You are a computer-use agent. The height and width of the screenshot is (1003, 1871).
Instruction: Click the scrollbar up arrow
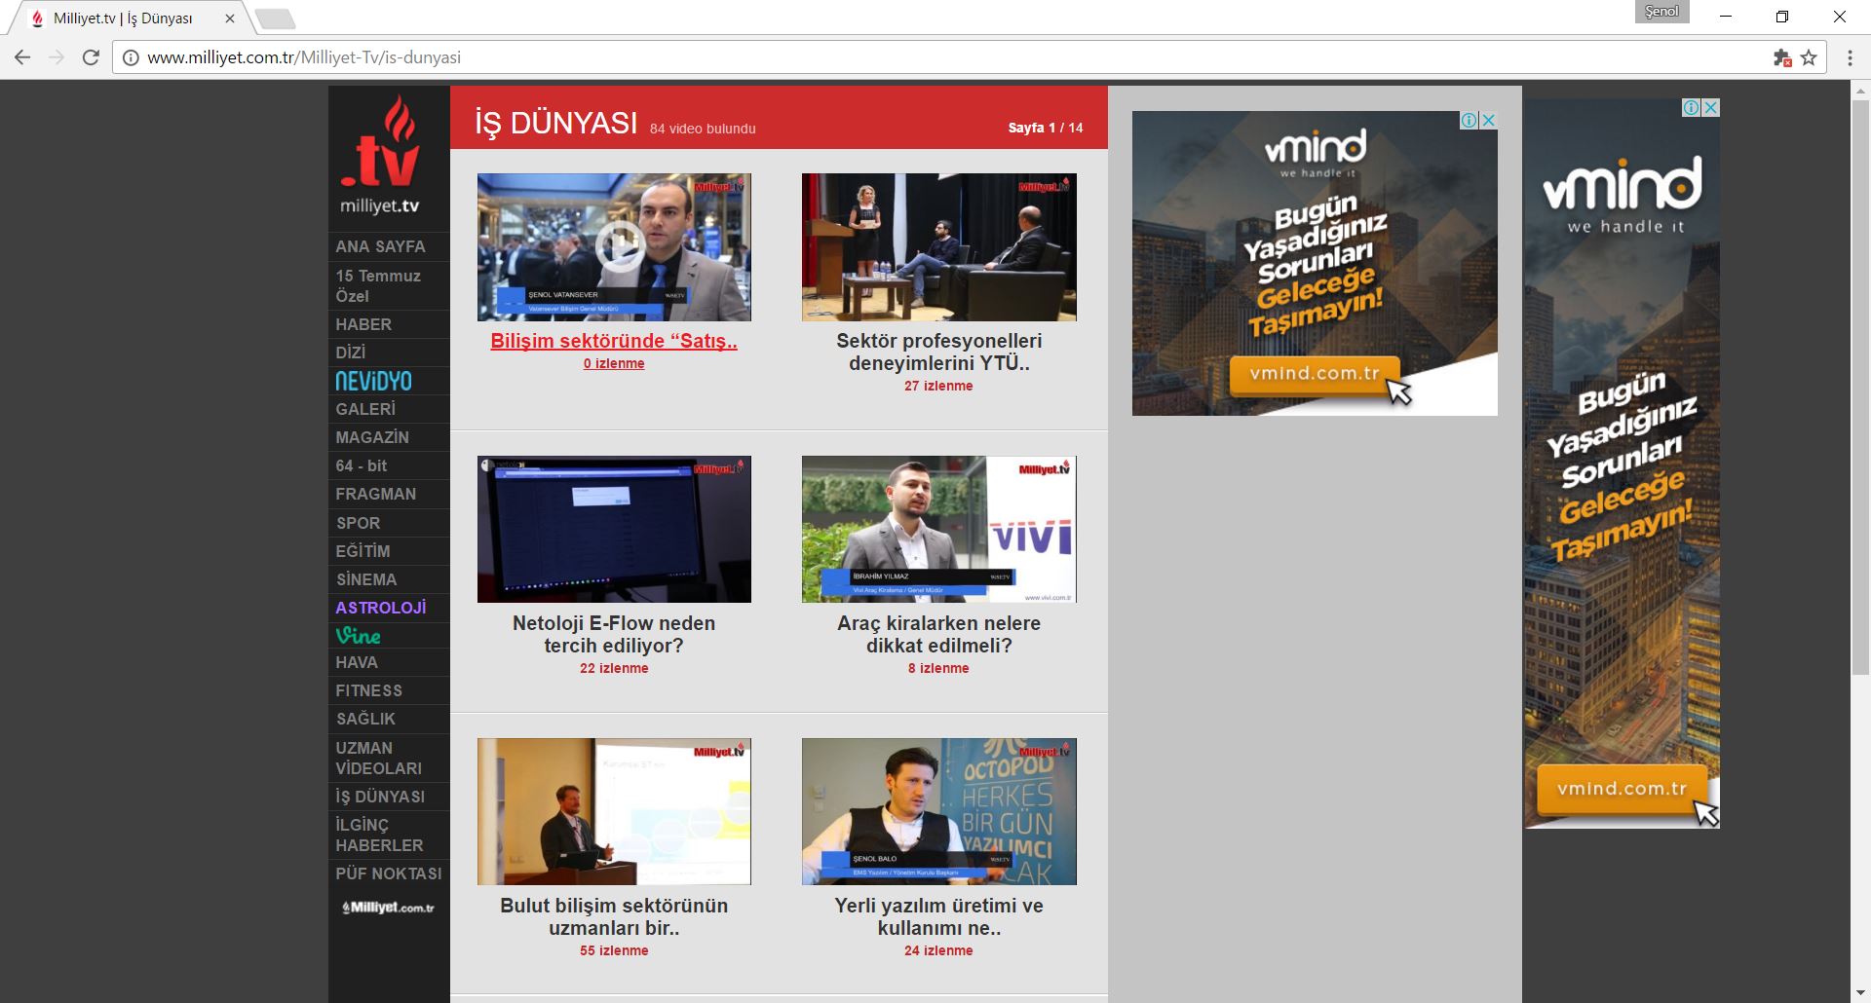click(x=1860, y=90)
